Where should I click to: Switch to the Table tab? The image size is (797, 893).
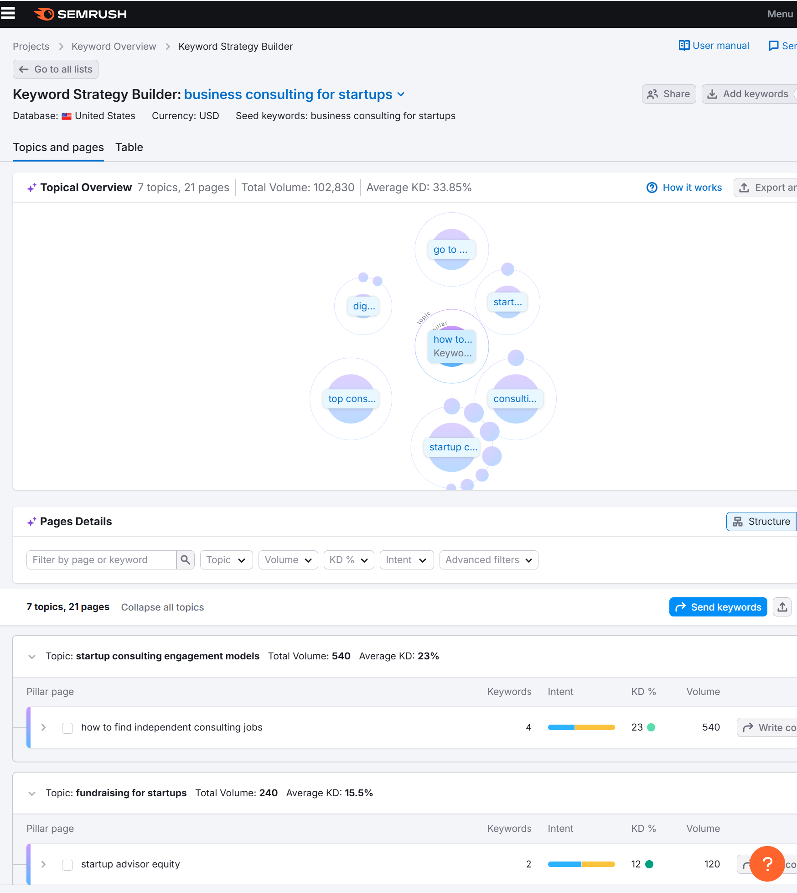click(x=129, y=147)
